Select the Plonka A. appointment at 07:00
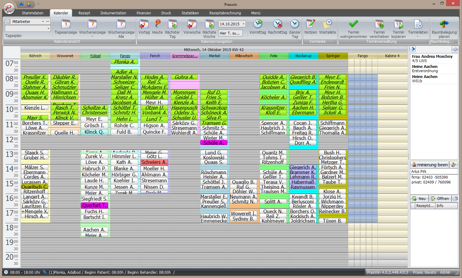The width and height of the screenshot is (462, 278). 124,62
